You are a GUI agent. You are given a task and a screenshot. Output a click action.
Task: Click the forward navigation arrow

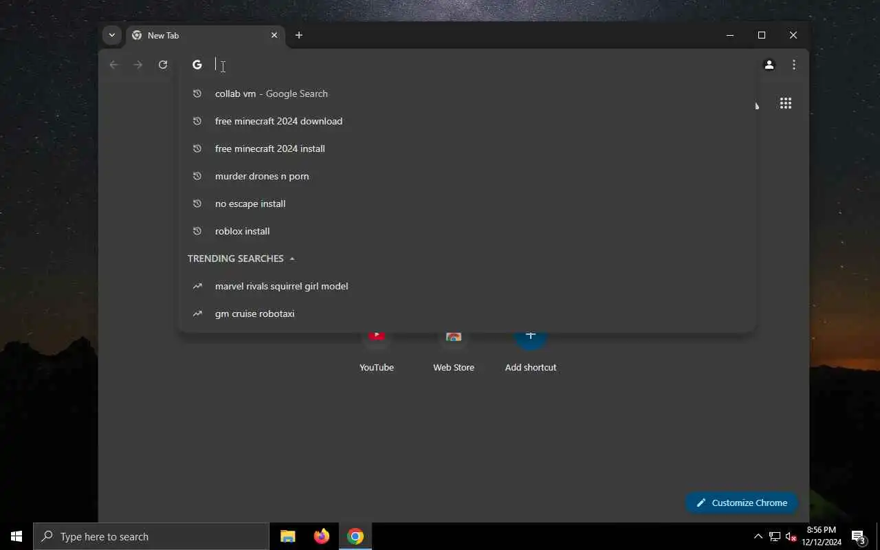[138, 65]
